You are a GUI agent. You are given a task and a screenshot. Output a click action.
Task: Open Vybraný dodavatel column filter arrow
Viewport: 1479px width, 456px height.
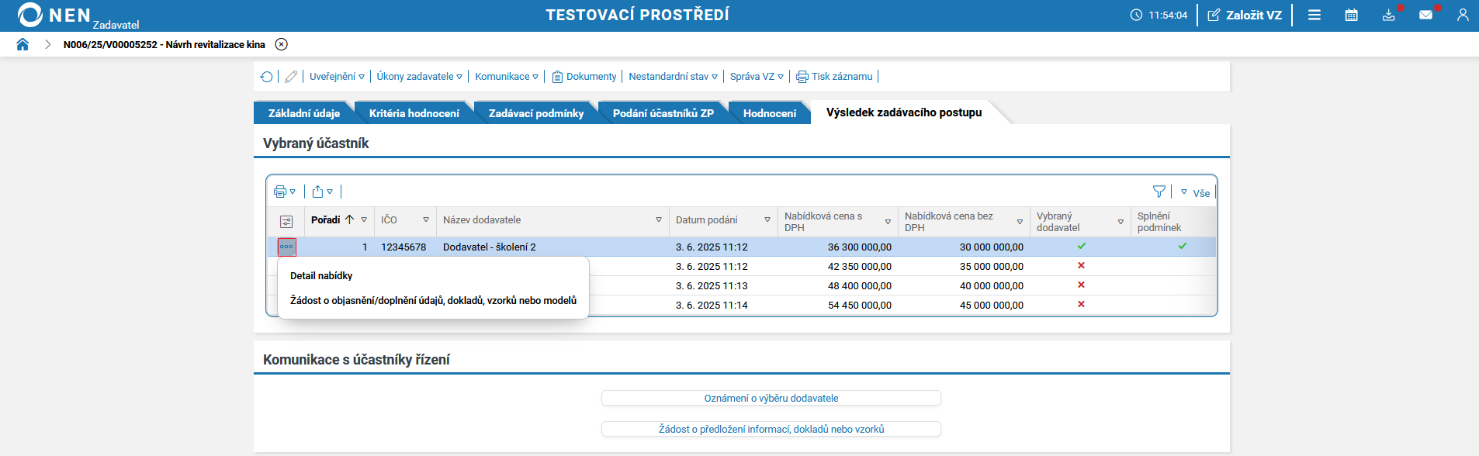(1121, 222)
